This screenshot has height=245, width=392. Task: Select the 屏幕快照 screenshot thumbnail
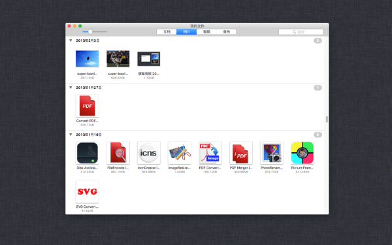[149, 59]
